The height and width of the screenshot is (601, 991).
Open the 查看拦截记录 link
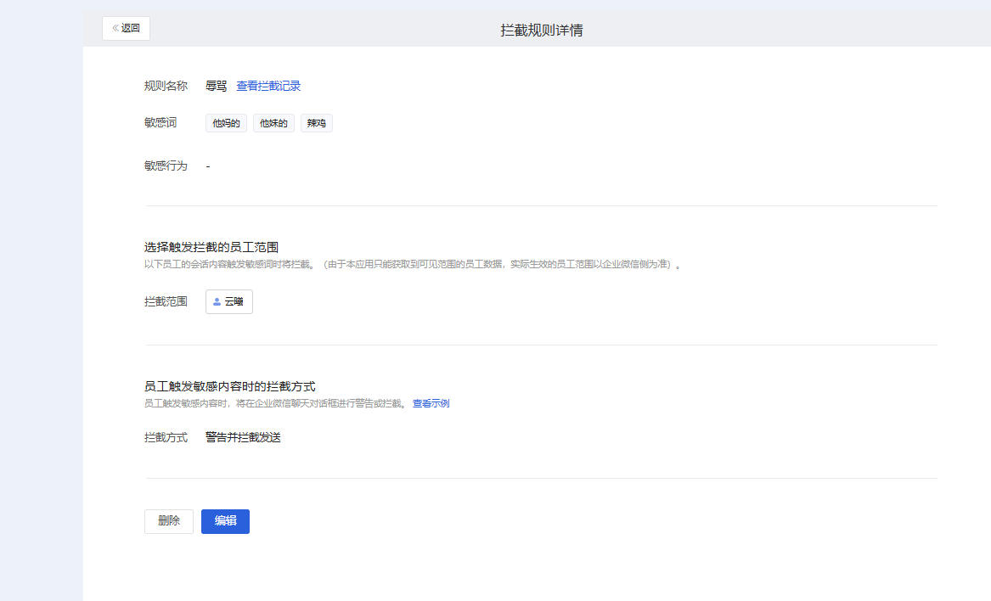click(x=268, y=86)
